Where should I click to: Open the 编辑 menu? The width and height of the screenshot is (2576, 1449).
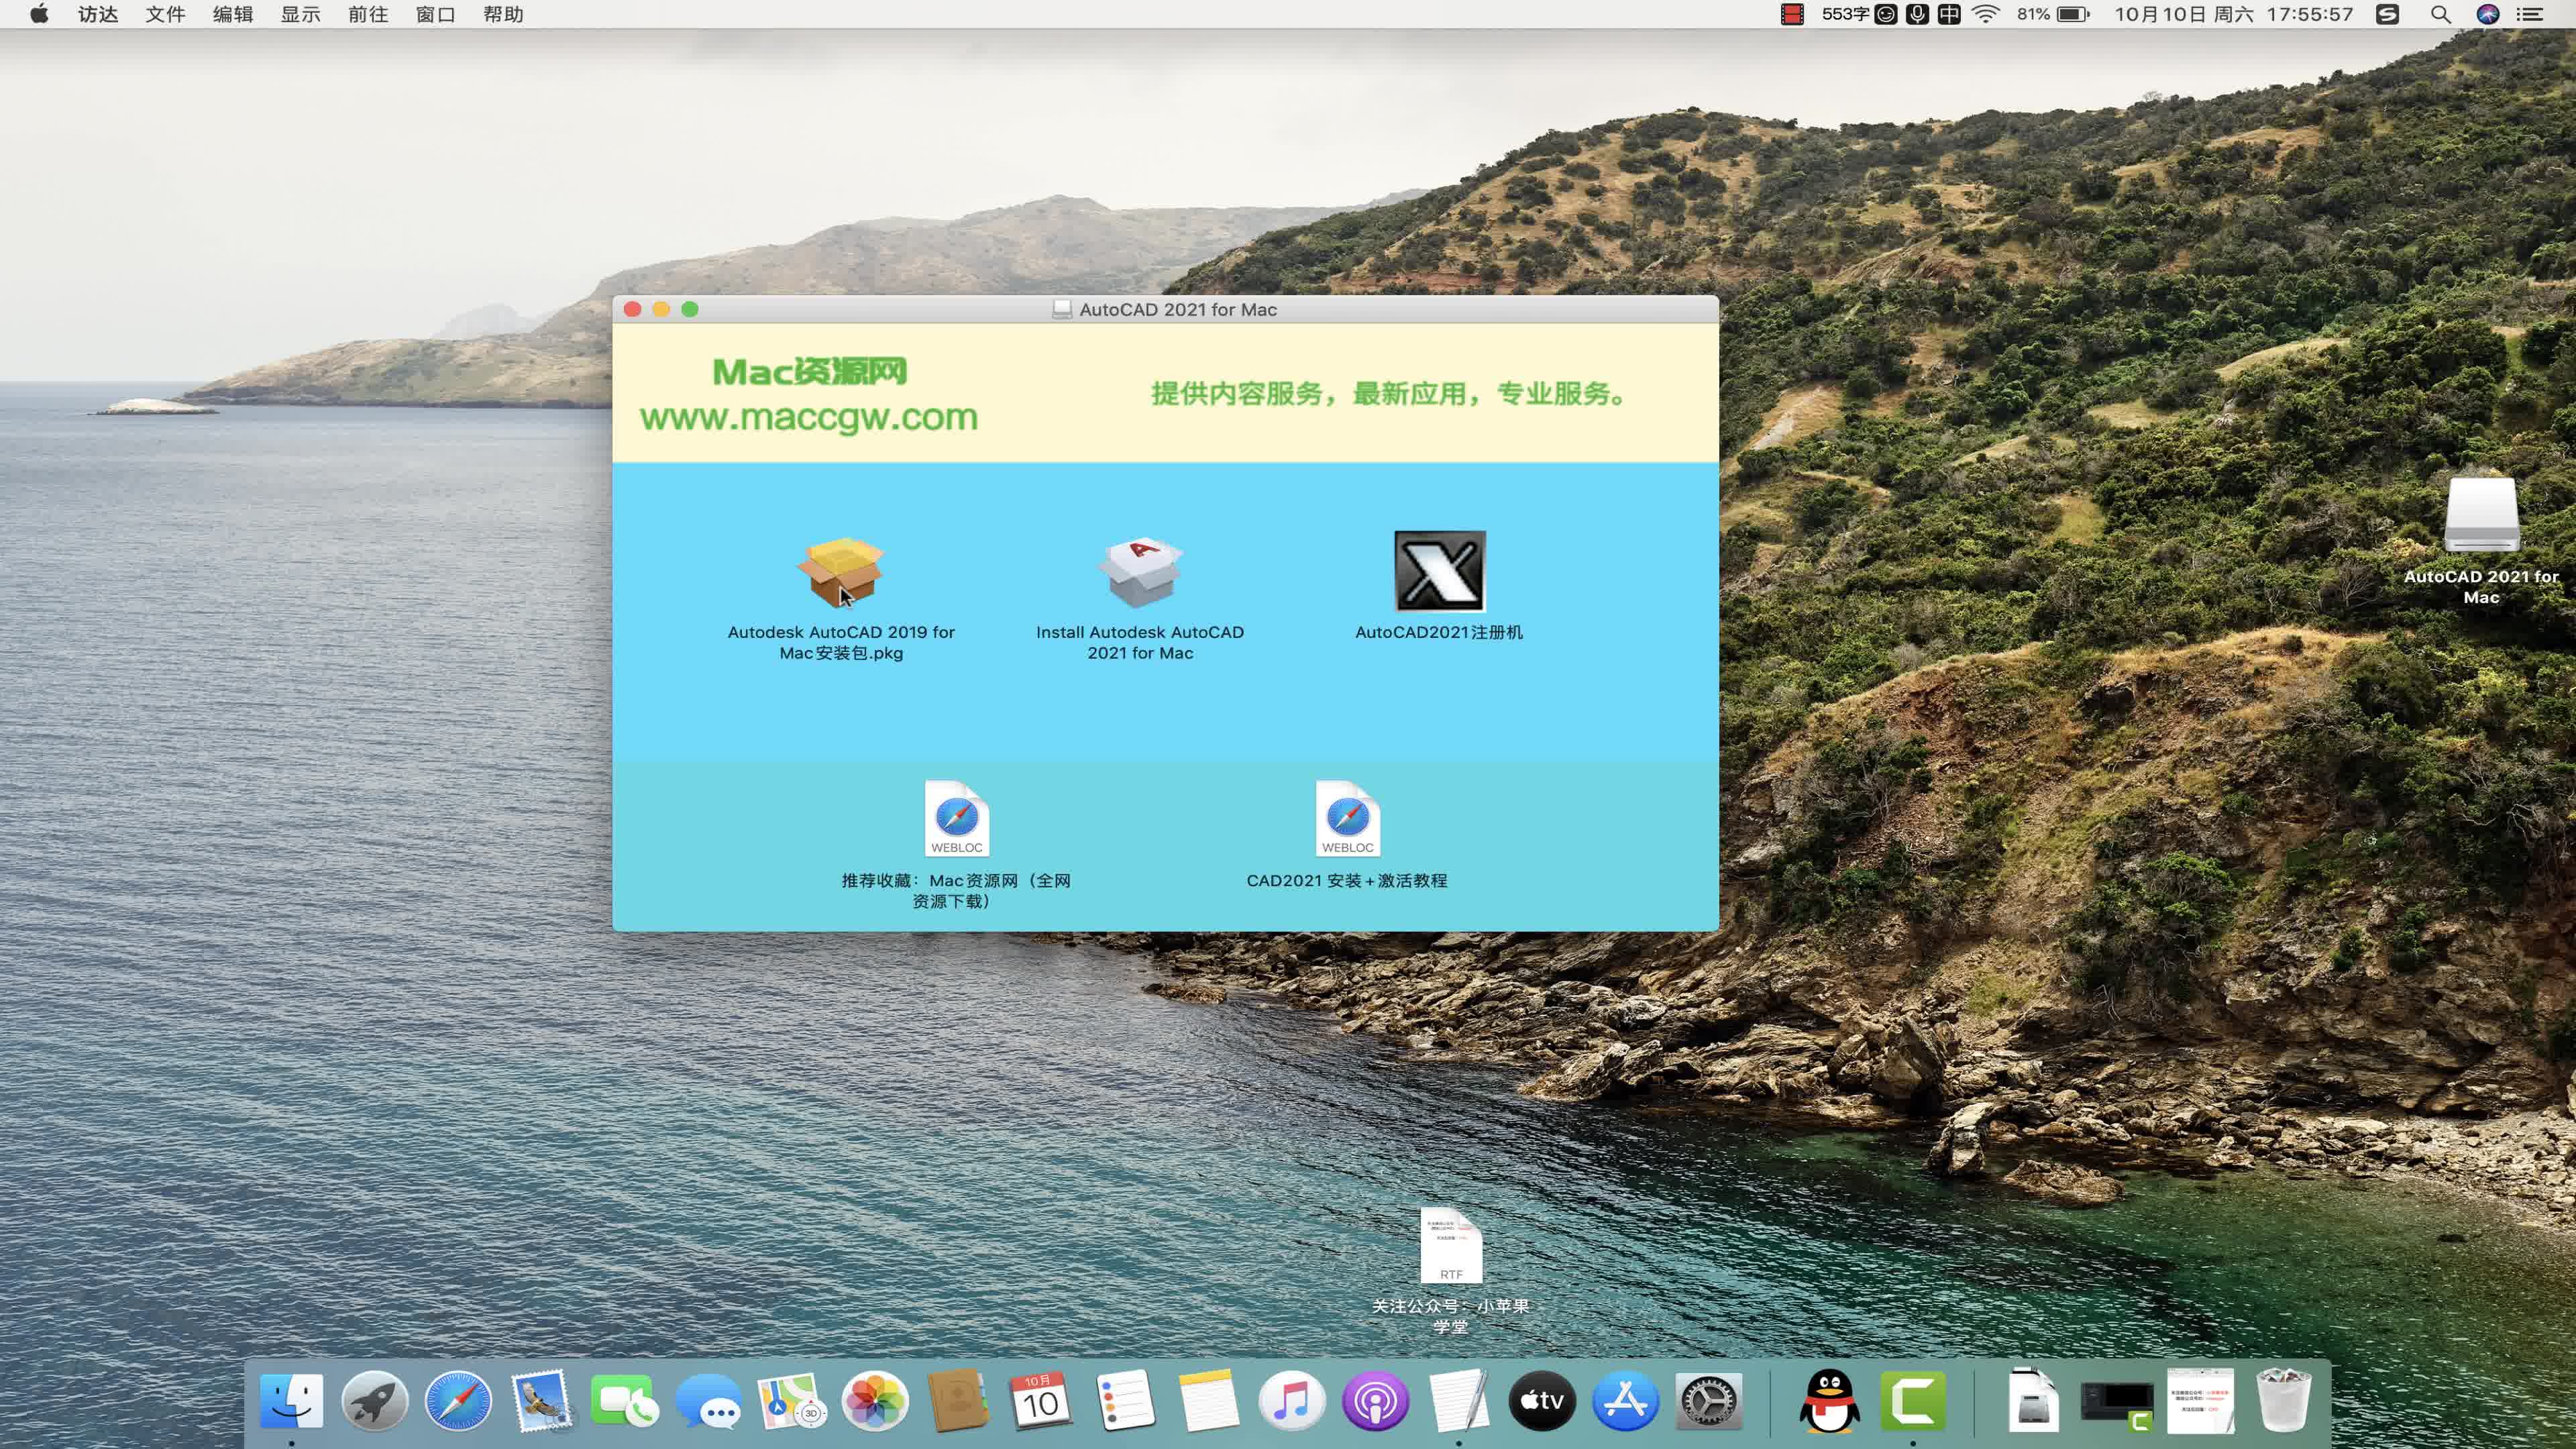[x=233, y=14]
